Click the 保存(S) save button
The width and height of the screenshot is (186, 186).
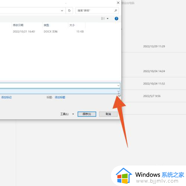[87, 114]
